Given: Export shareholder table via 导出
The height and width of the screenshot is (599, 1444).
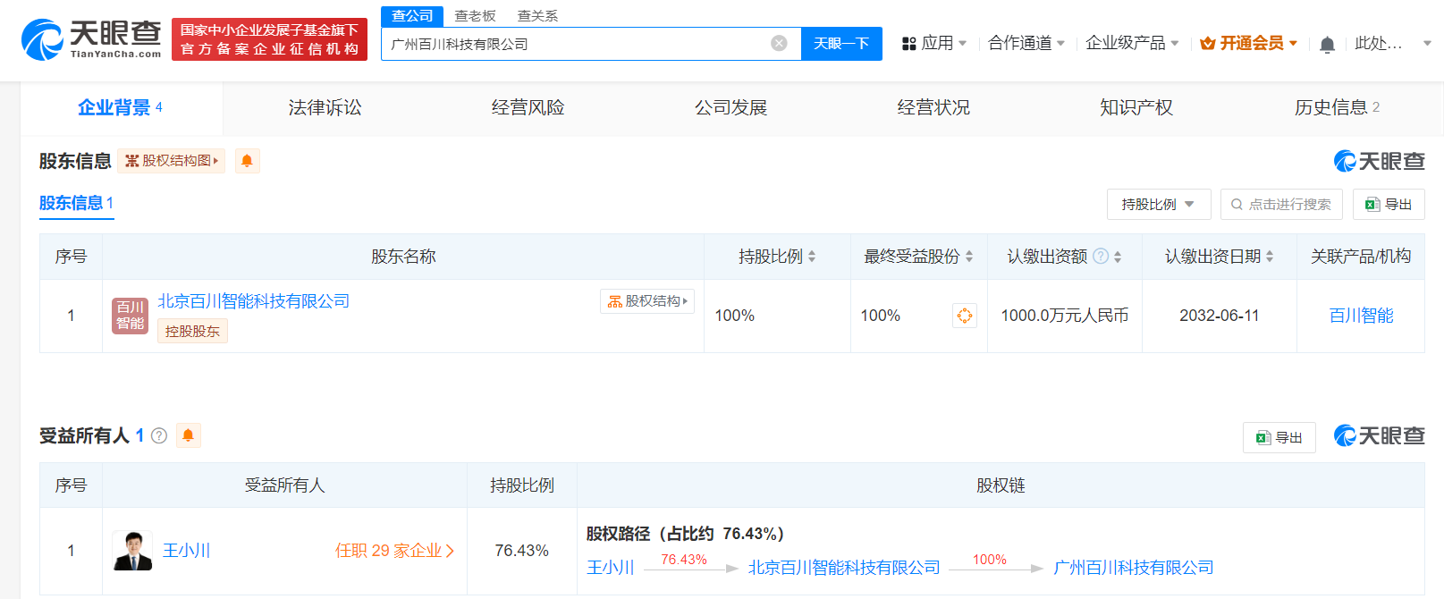Looking at the screenshot, I should pos(1389,205).
